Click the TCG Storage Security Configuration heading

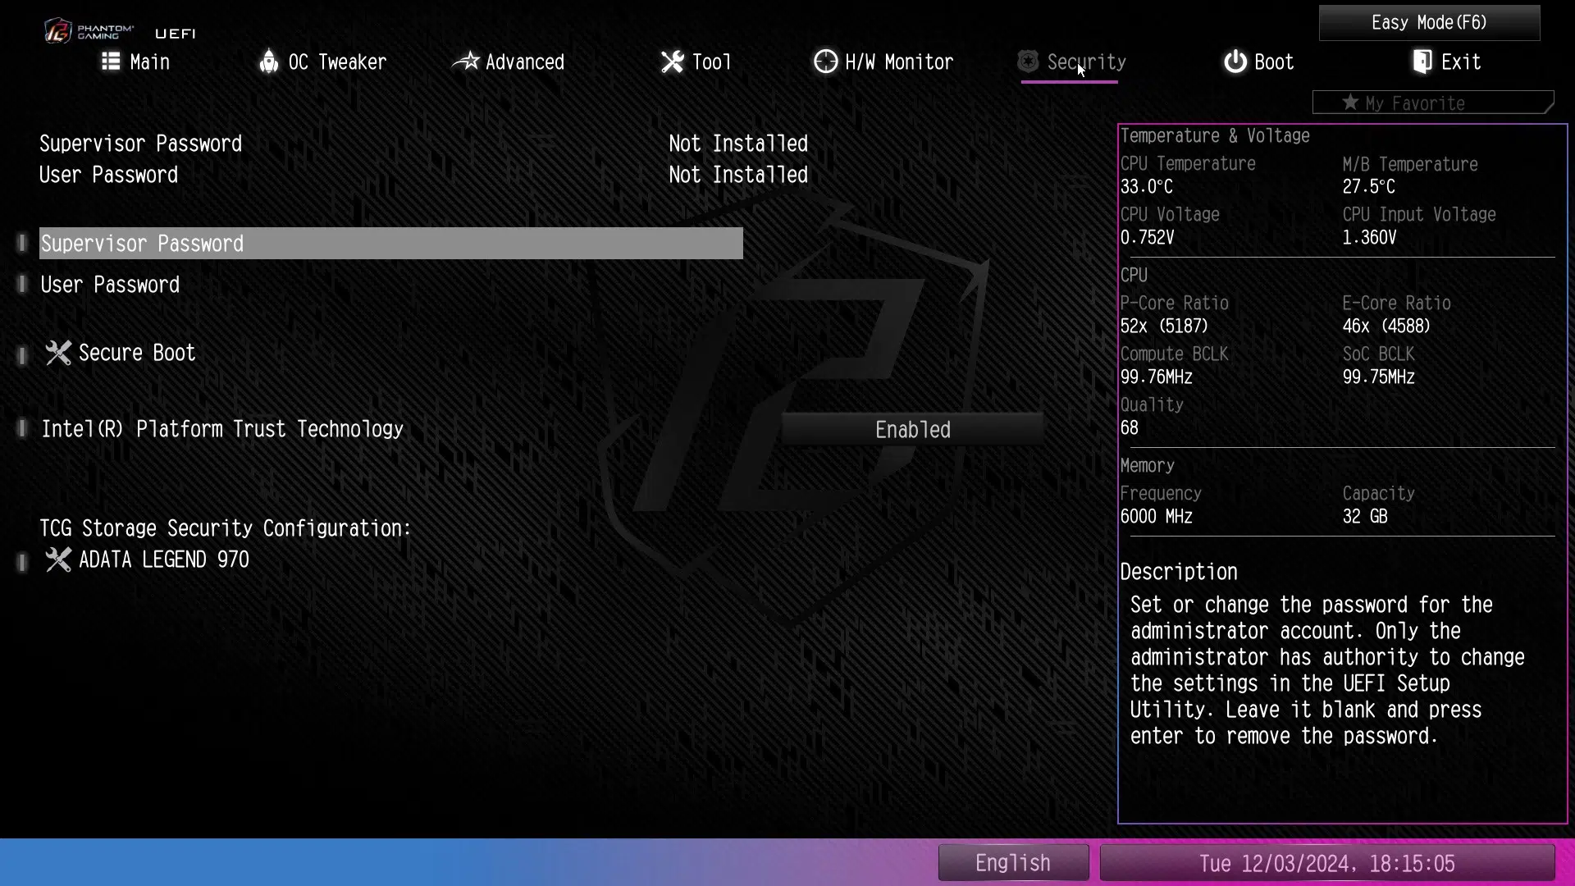[226, 528]
